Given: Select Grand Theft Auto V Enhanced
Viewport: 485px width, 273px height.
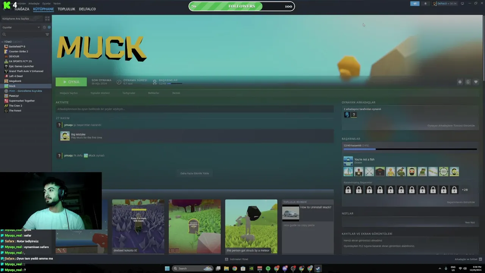Looking at the screenshot, I should click(x=26, y=71).
